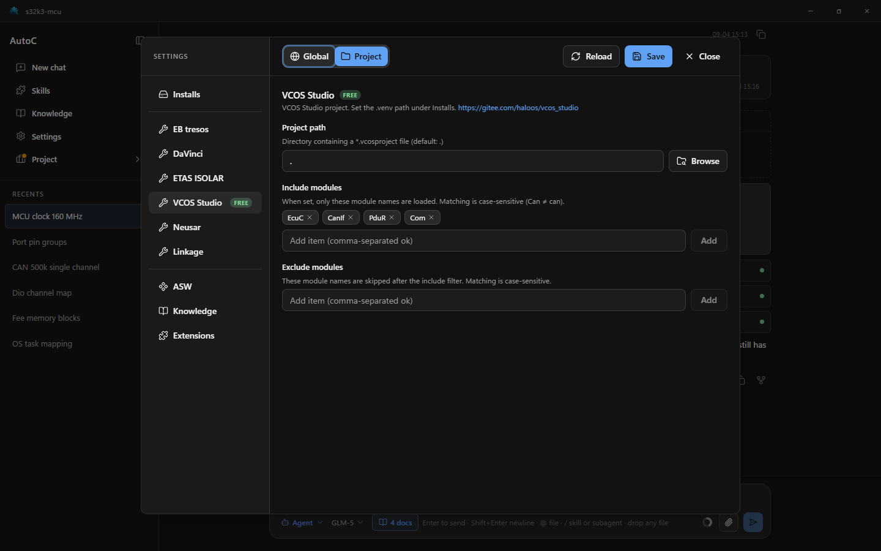Remove the PduR module chip
This screenshot has width=881, height=551.
[x=392, y=217]
